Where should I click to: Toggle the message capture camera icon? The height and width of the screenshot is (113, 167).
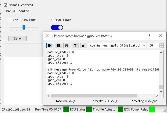click(50, 45)
